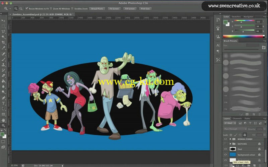The width and height of the screenshot is (268, 167).
Task: Click the Fit Screen button
Action: [x=114, y=9]
